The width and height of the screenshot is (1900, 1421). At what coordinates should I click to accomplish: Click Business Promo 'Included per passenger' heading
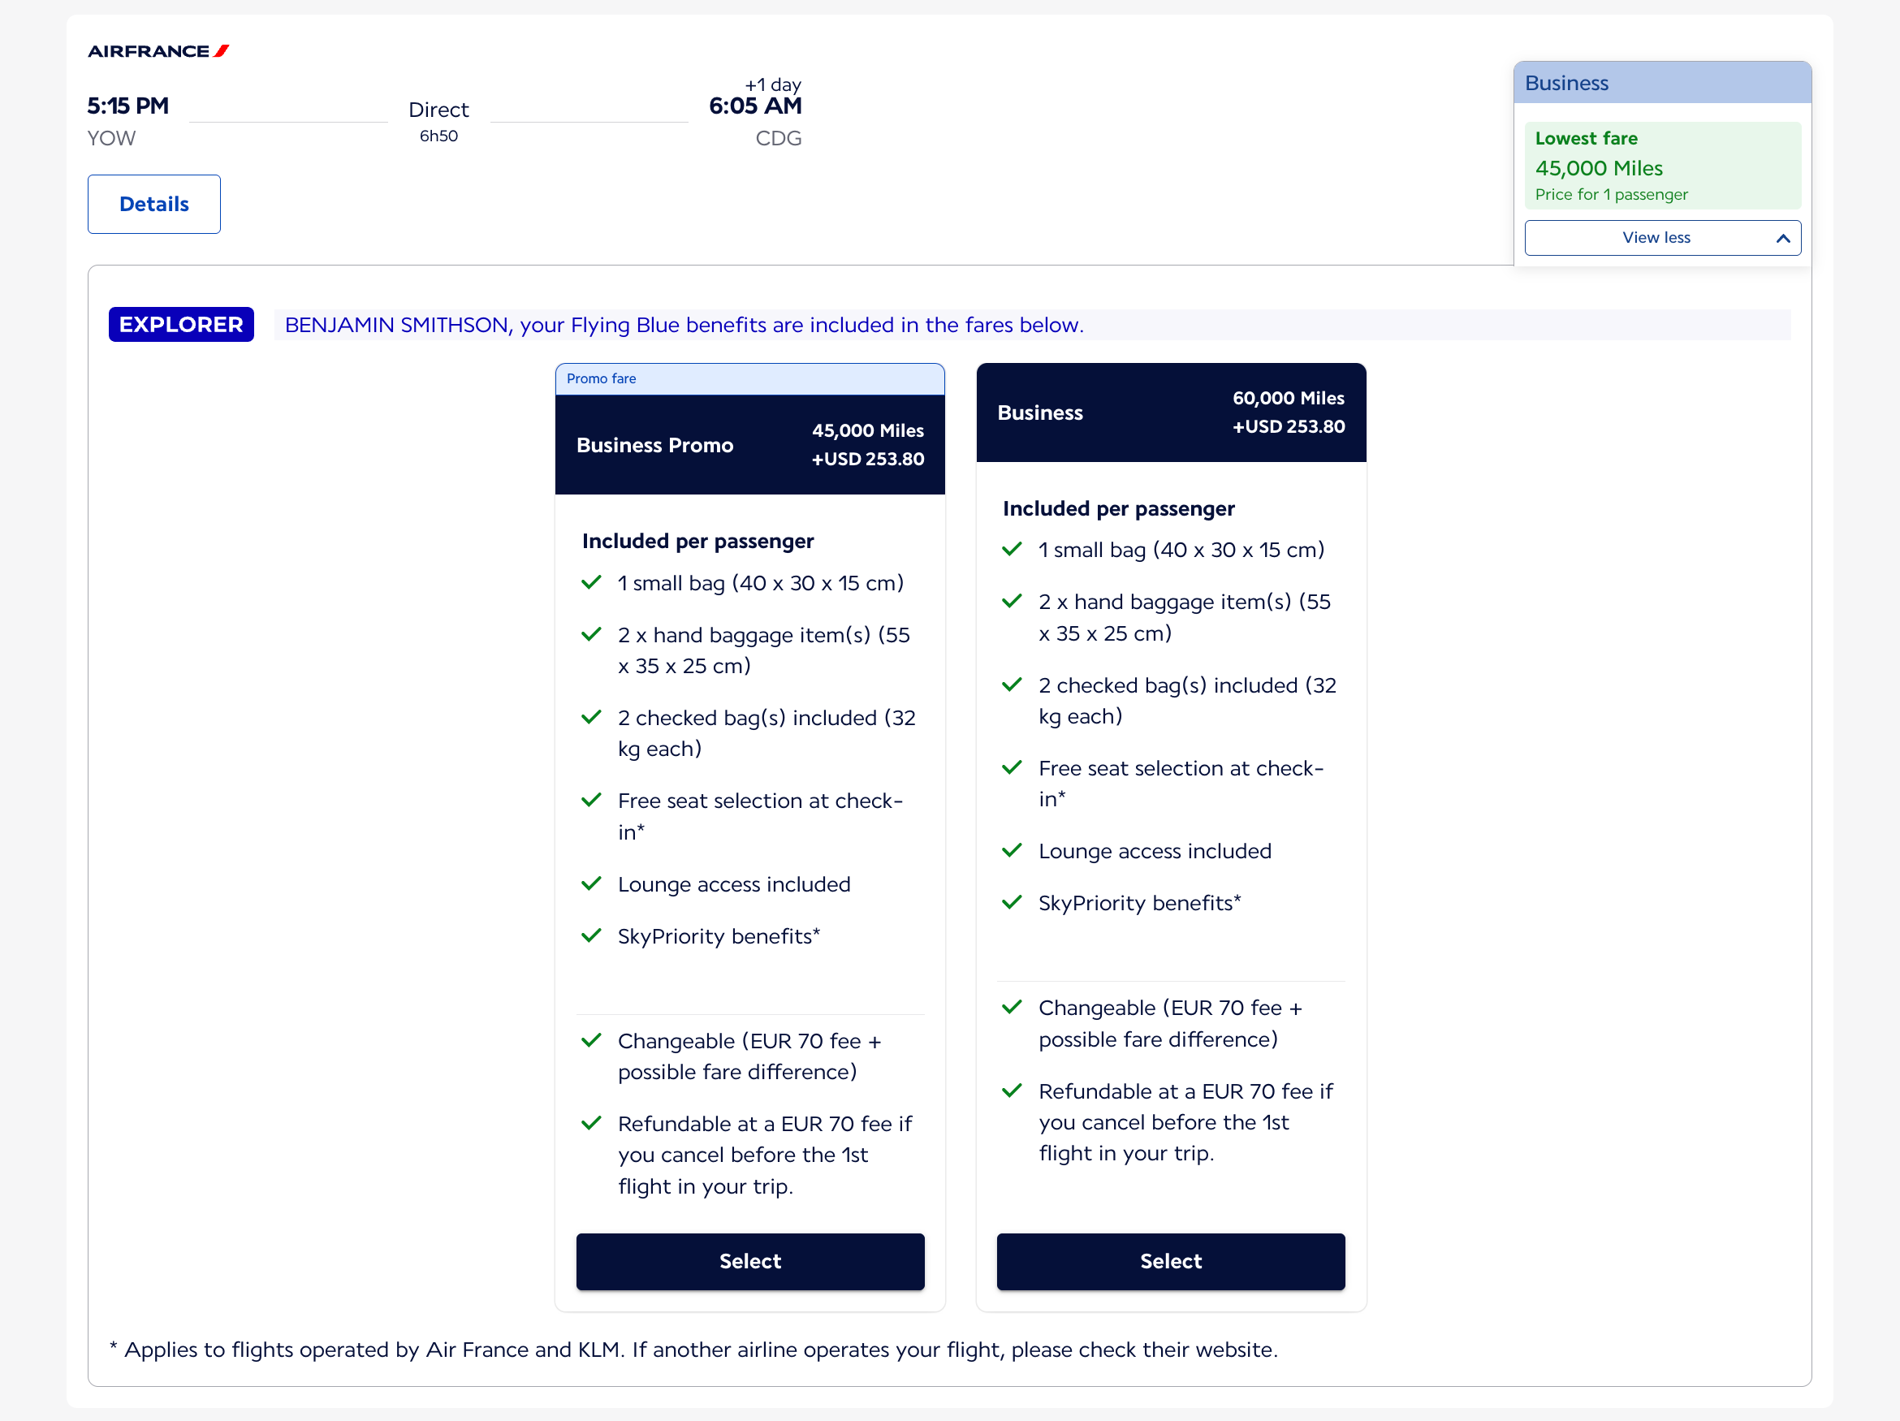click(x=697, y=542)
